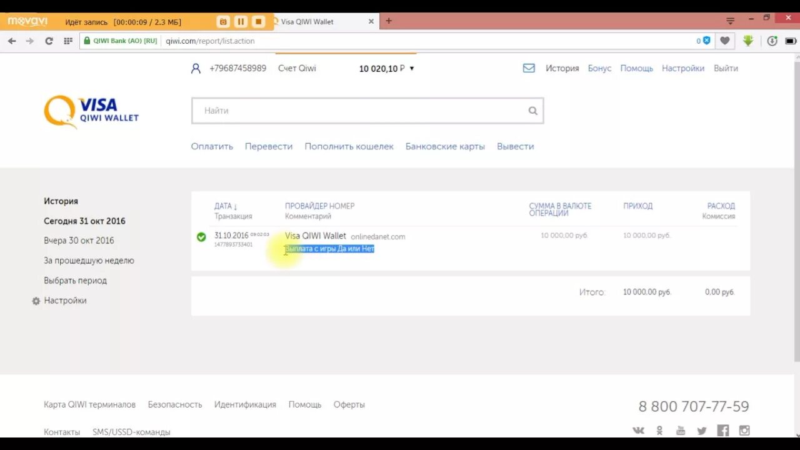
Task: Click the Найти search field
Action: pos(367,111)
